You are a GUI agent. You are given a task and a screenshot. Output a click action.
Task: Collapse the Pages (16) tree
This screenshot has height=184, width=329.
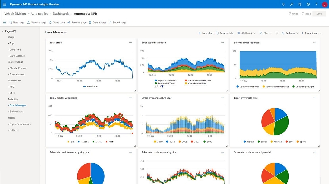3,31
